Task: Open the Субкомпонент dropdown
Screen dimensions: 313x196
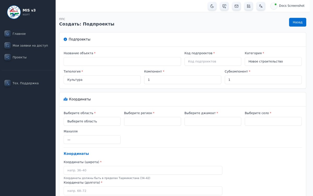Action: [x=263, y=80]
